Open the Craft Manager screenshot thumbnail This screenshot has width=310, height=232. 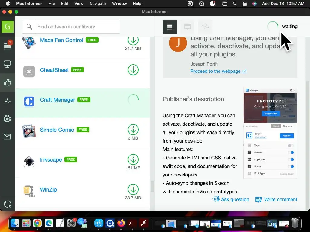click(270, 133)
